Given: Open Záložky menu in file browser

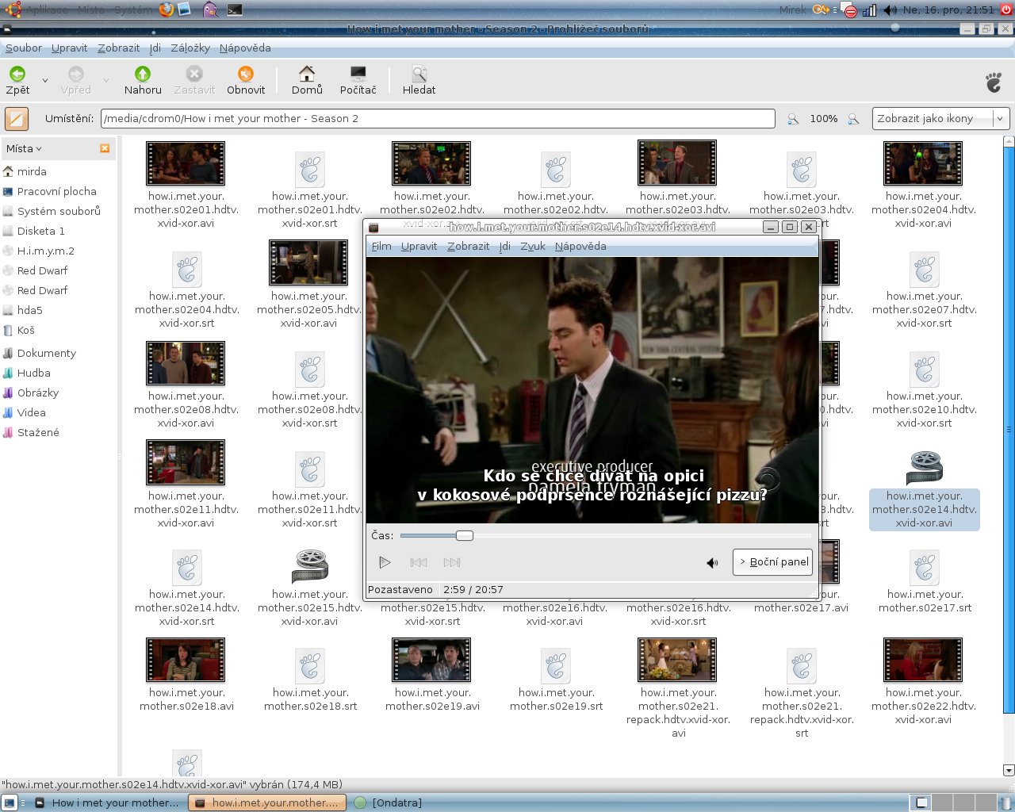Looking at the screenshot, I should click(190, 48).
